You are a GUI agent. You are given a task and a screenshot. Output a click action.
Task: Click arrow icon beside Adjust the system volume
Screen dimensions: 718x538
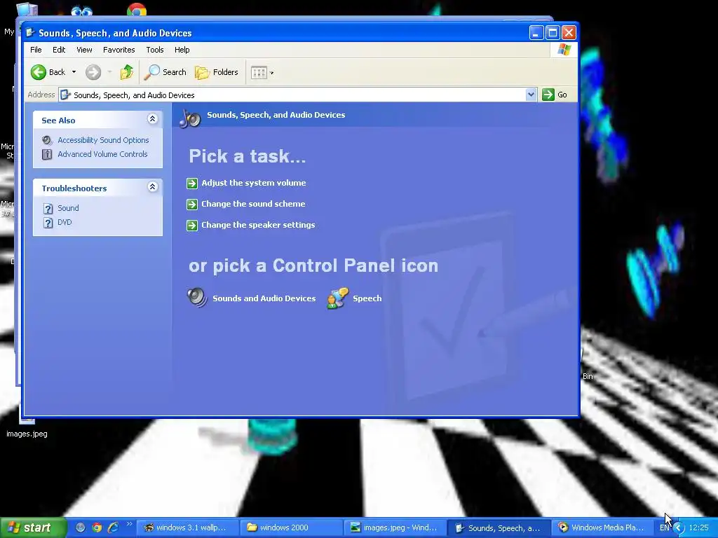[x=192, y=184]
